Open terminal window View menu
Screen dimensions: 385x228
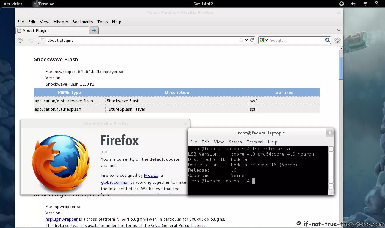pyautogui.click(x=219, y=142)
